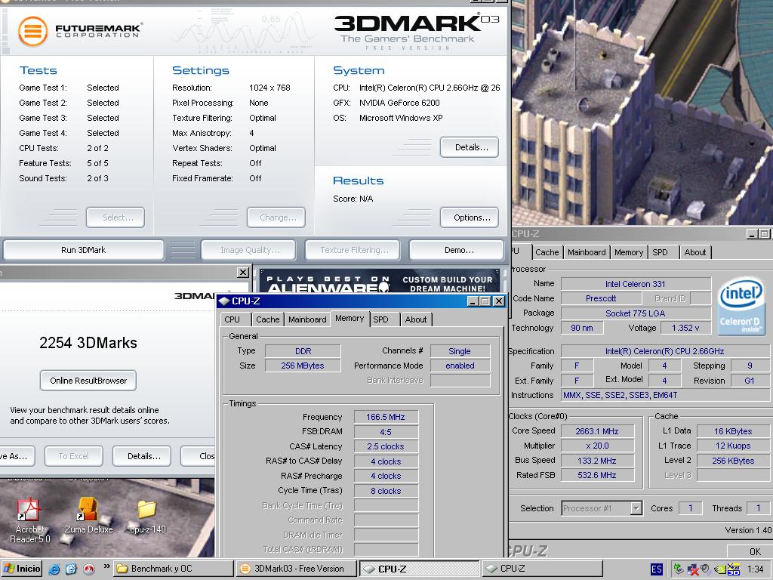This screenshot has width=773, height=580.
Task: Select the Memory tab in front CPU-Z window
Action: 350,319
